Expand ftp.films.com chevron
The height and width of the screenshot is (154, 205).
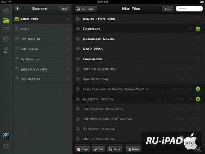pos(69,59)
